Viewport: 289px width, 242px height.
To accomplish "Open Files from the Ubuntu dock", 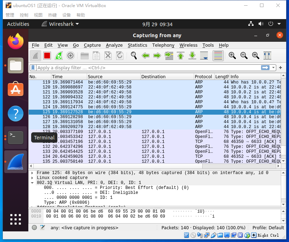I will [x=16, y=65].
